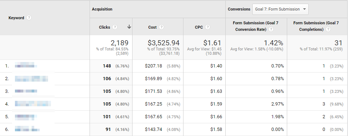The image size is (348, 136).
Task: Click the $1.63 CPC cell
Action: pyautogui.click(x=205, y=91)
